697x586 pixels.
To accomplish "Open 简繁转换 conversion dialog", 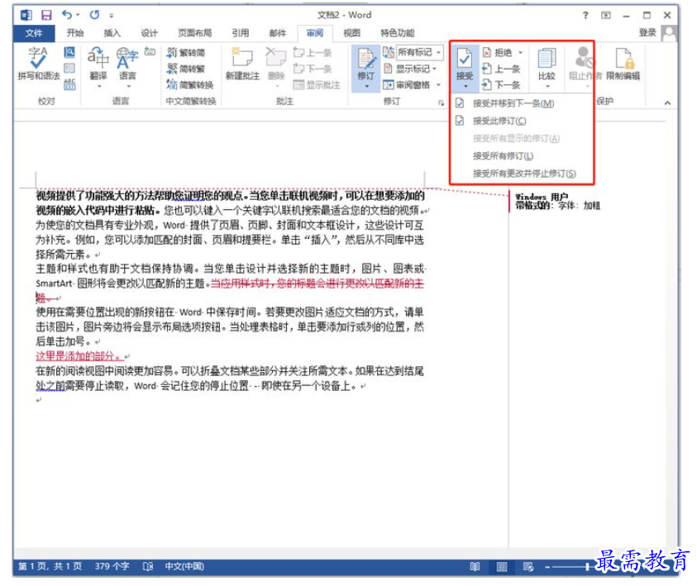I will (x=190, y=84).
